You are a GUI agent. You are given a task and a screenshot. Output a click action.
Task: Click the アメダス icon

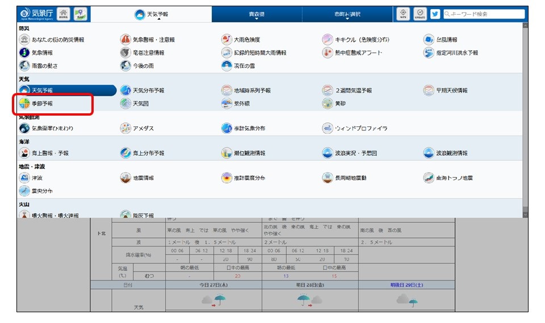point(125,128)
